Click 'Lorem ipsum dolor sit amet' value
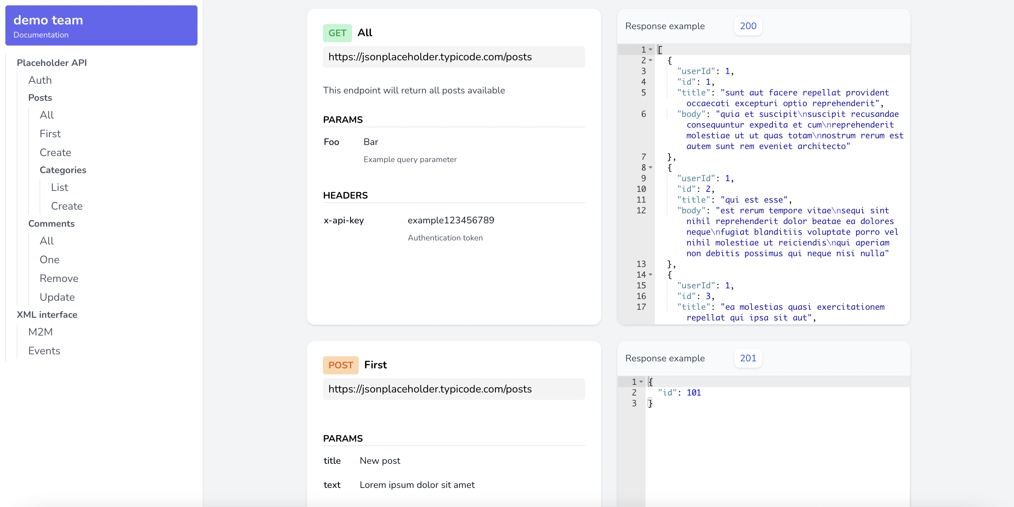Image resolution: width=1014 pixels, height=507 pixels. [417, 485]
